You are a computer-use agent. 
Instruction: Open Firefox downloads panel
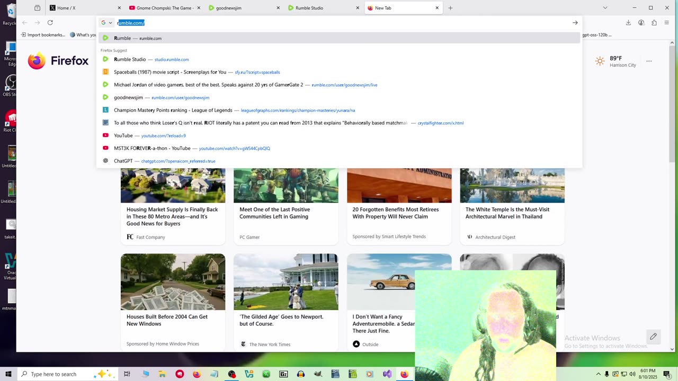coord(628,23)
